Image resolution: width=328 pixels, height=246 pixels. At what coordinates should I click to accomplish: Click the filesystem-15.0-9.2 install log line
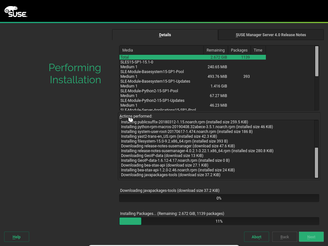click(x=174, y=141)
